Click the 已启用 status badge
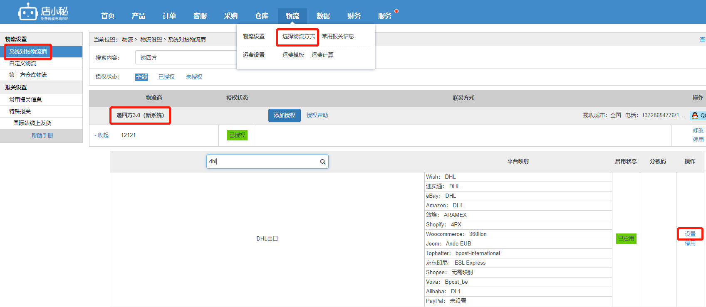The width and height of the screenshot is (706, 307). (626, 238)
